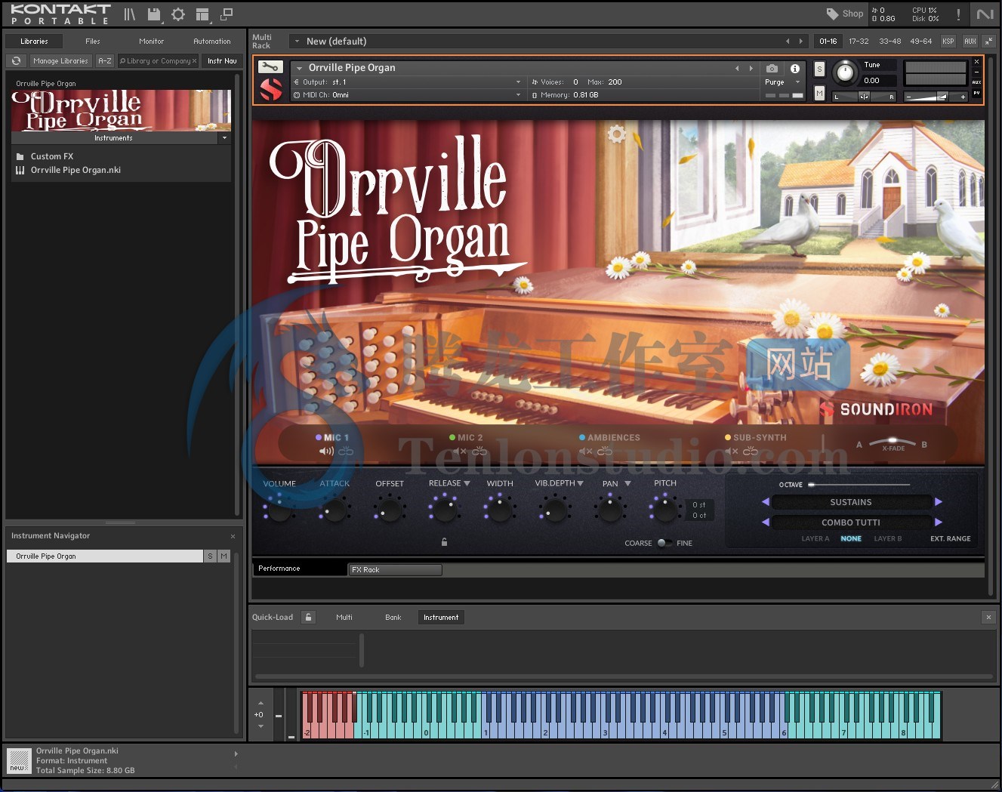Switch to the Monitor tab
1002x792 pixels.
coord(151,42)
